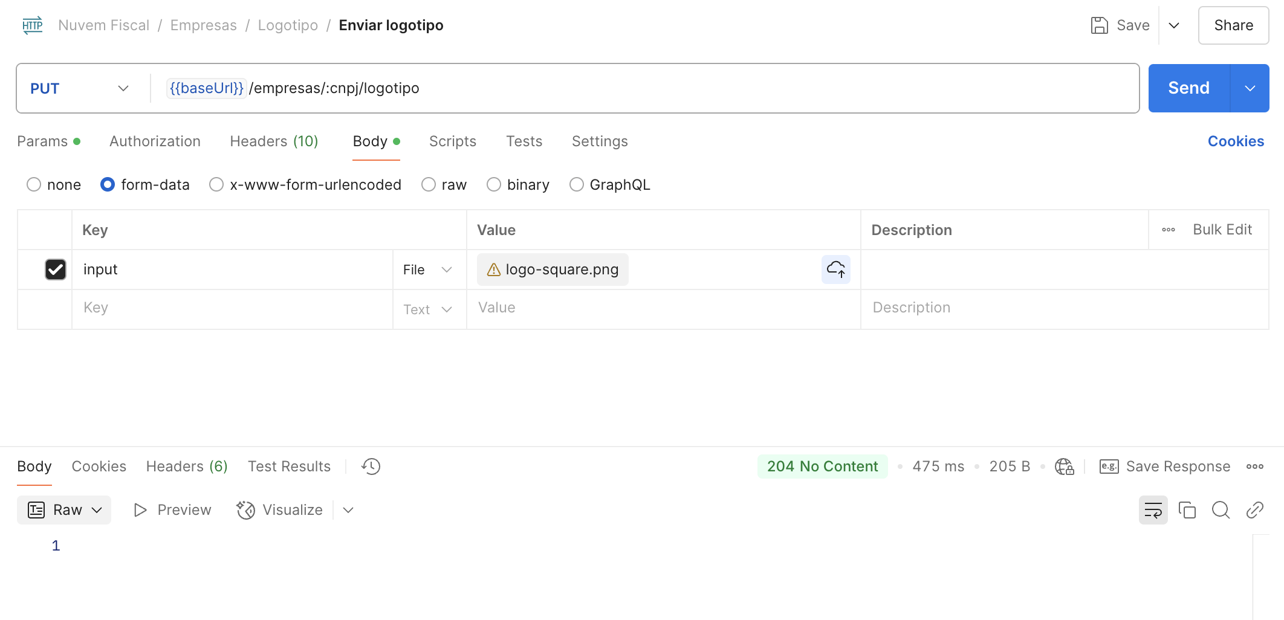This screenshot has height=620, width=1284.
Task: Select the request Body tab
Action: click(376, 141)
